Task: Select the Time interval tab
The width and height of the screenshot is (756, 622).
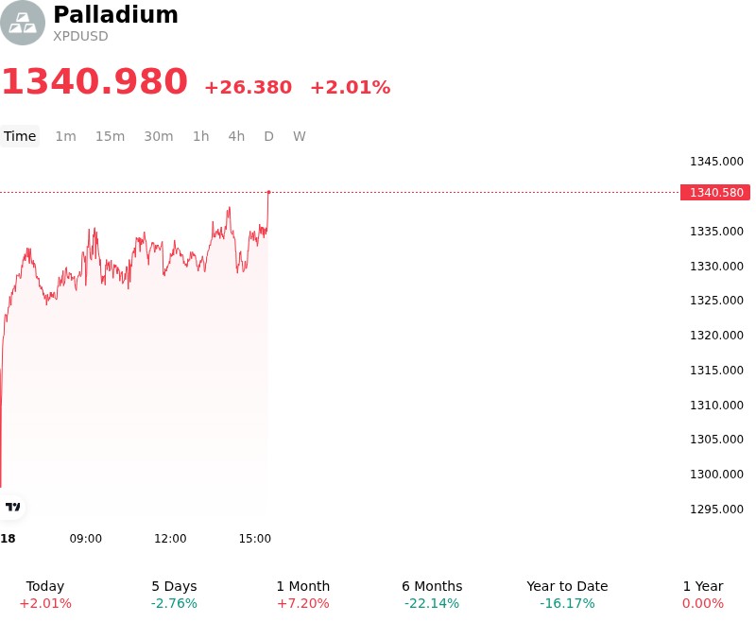Action: [x=20, y=136]
